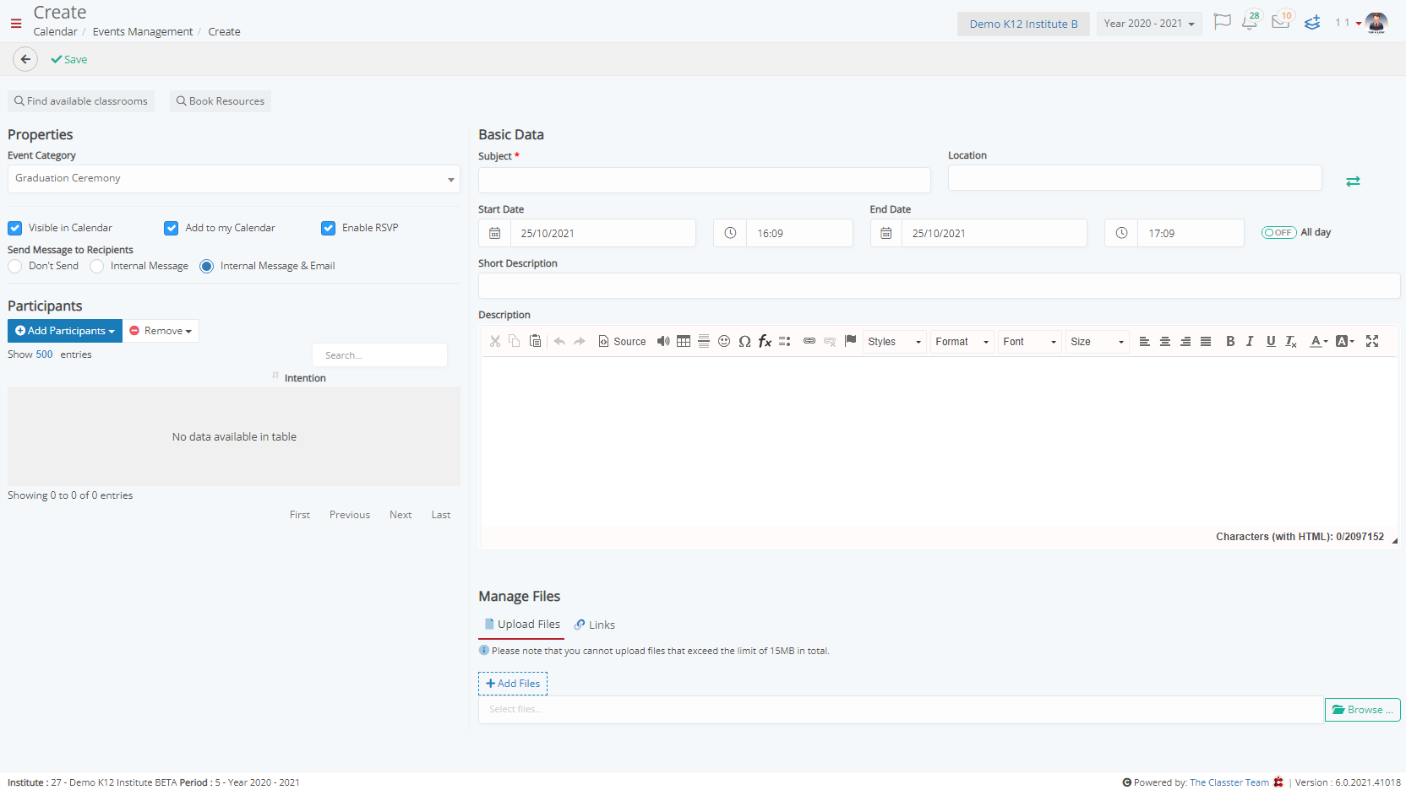Click Paste icon in editor toolbar
The image size is (1406, 790).
pyautogui.click(x=535, y=341)
